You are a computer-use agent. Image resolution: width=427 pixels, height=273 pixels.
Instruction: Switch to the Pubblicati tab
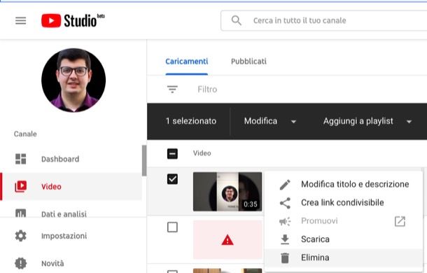[248, 62]
